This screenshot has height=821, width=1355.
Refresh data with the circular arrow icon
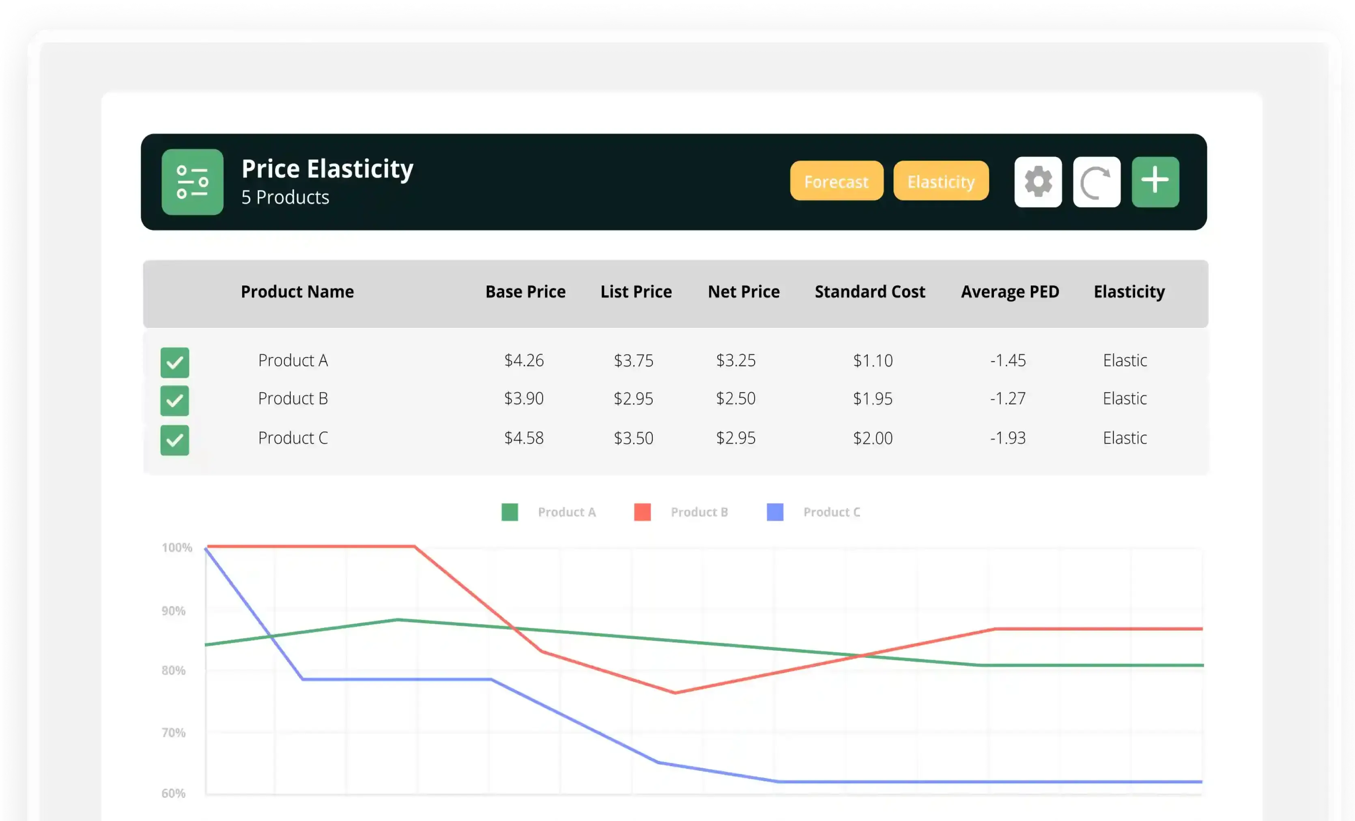click(1097, 182)
